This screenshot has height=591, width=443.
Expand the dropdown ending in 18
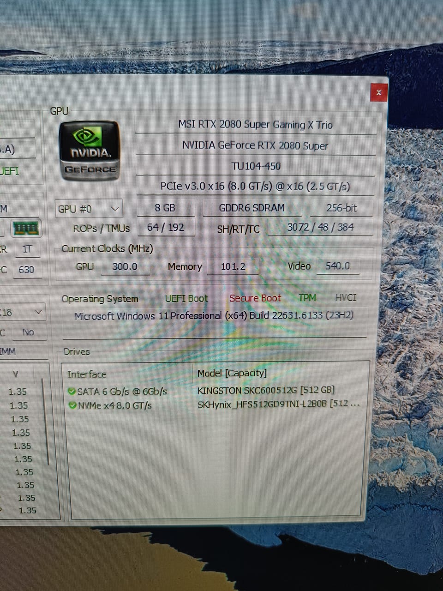[x=22, y=313]
